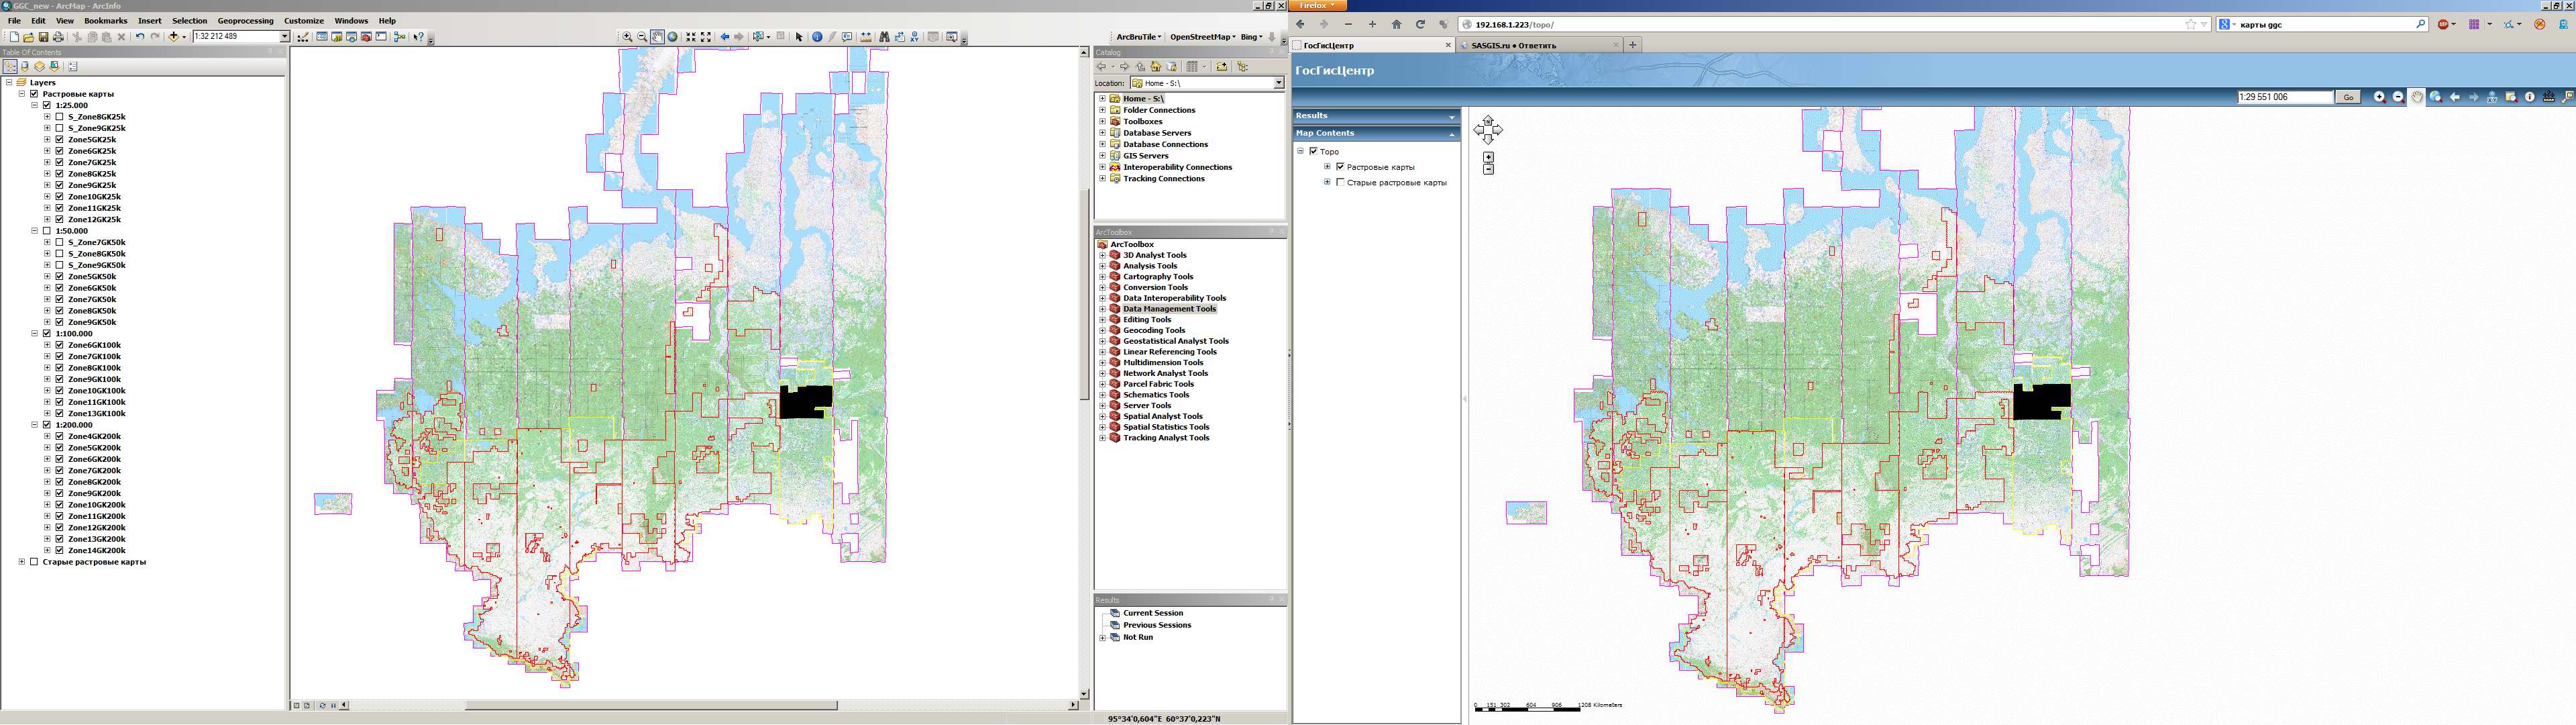The height and width of the screenshot is (725, 2576).
Task: Collapse the 1:200.000 layer group
Action: click(34, 424)
